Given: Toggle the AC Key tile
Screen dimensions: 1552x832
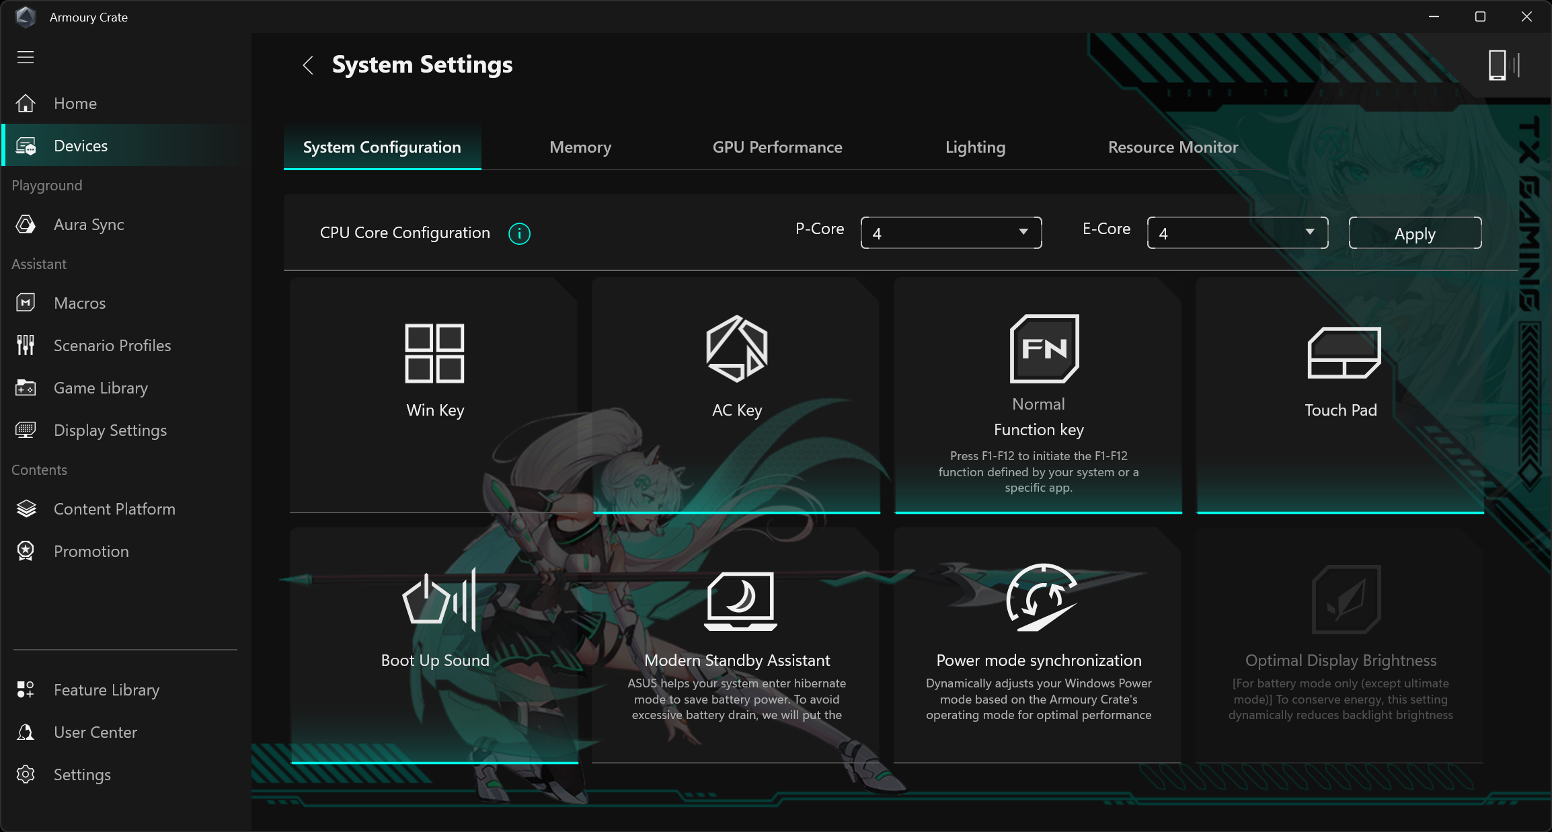Looking at the screenshot, I should [x=736, y=395].
